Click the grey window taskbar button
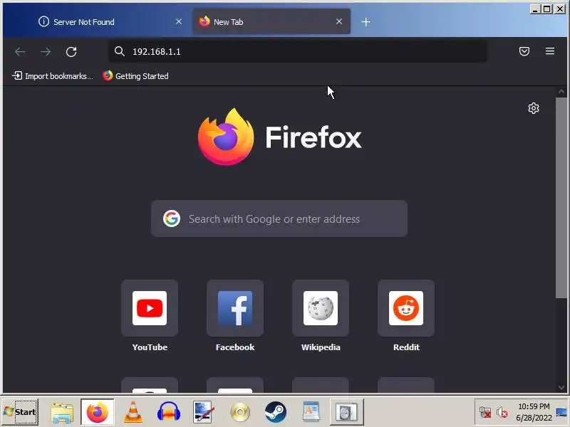Viewport: 570px width, 427px height. click(x=346, y=412)
